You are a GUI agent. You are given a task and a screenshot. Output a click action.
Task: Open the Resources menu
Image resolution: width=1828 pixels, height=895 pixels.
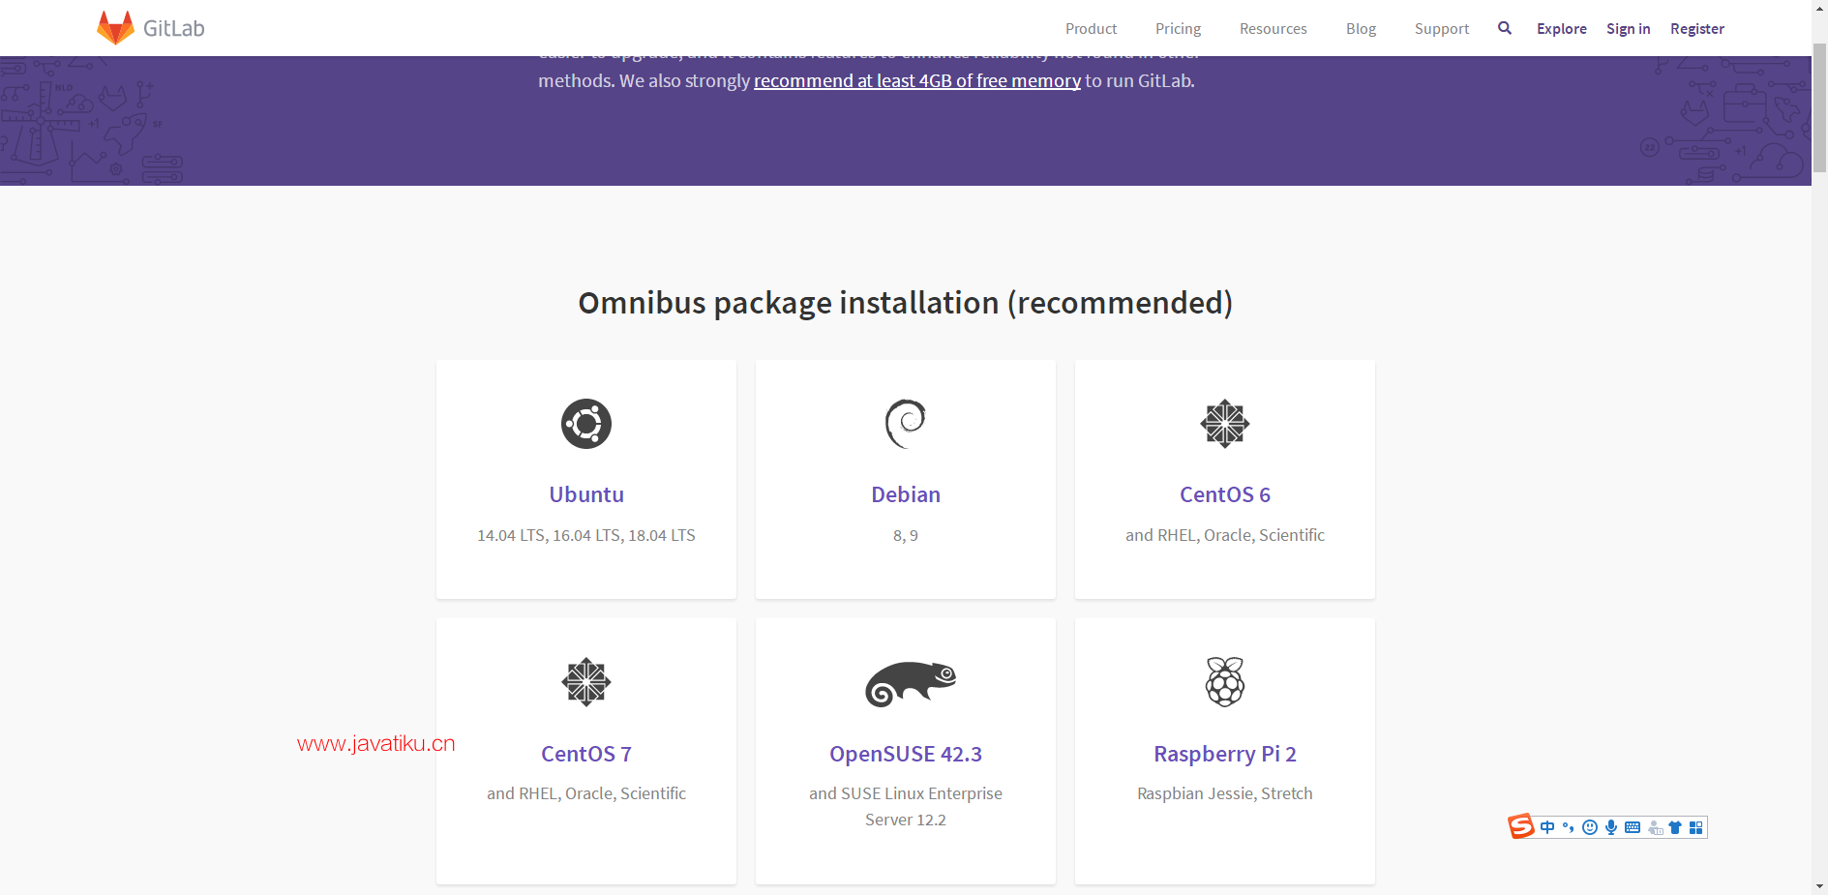tap(1273, 29)
